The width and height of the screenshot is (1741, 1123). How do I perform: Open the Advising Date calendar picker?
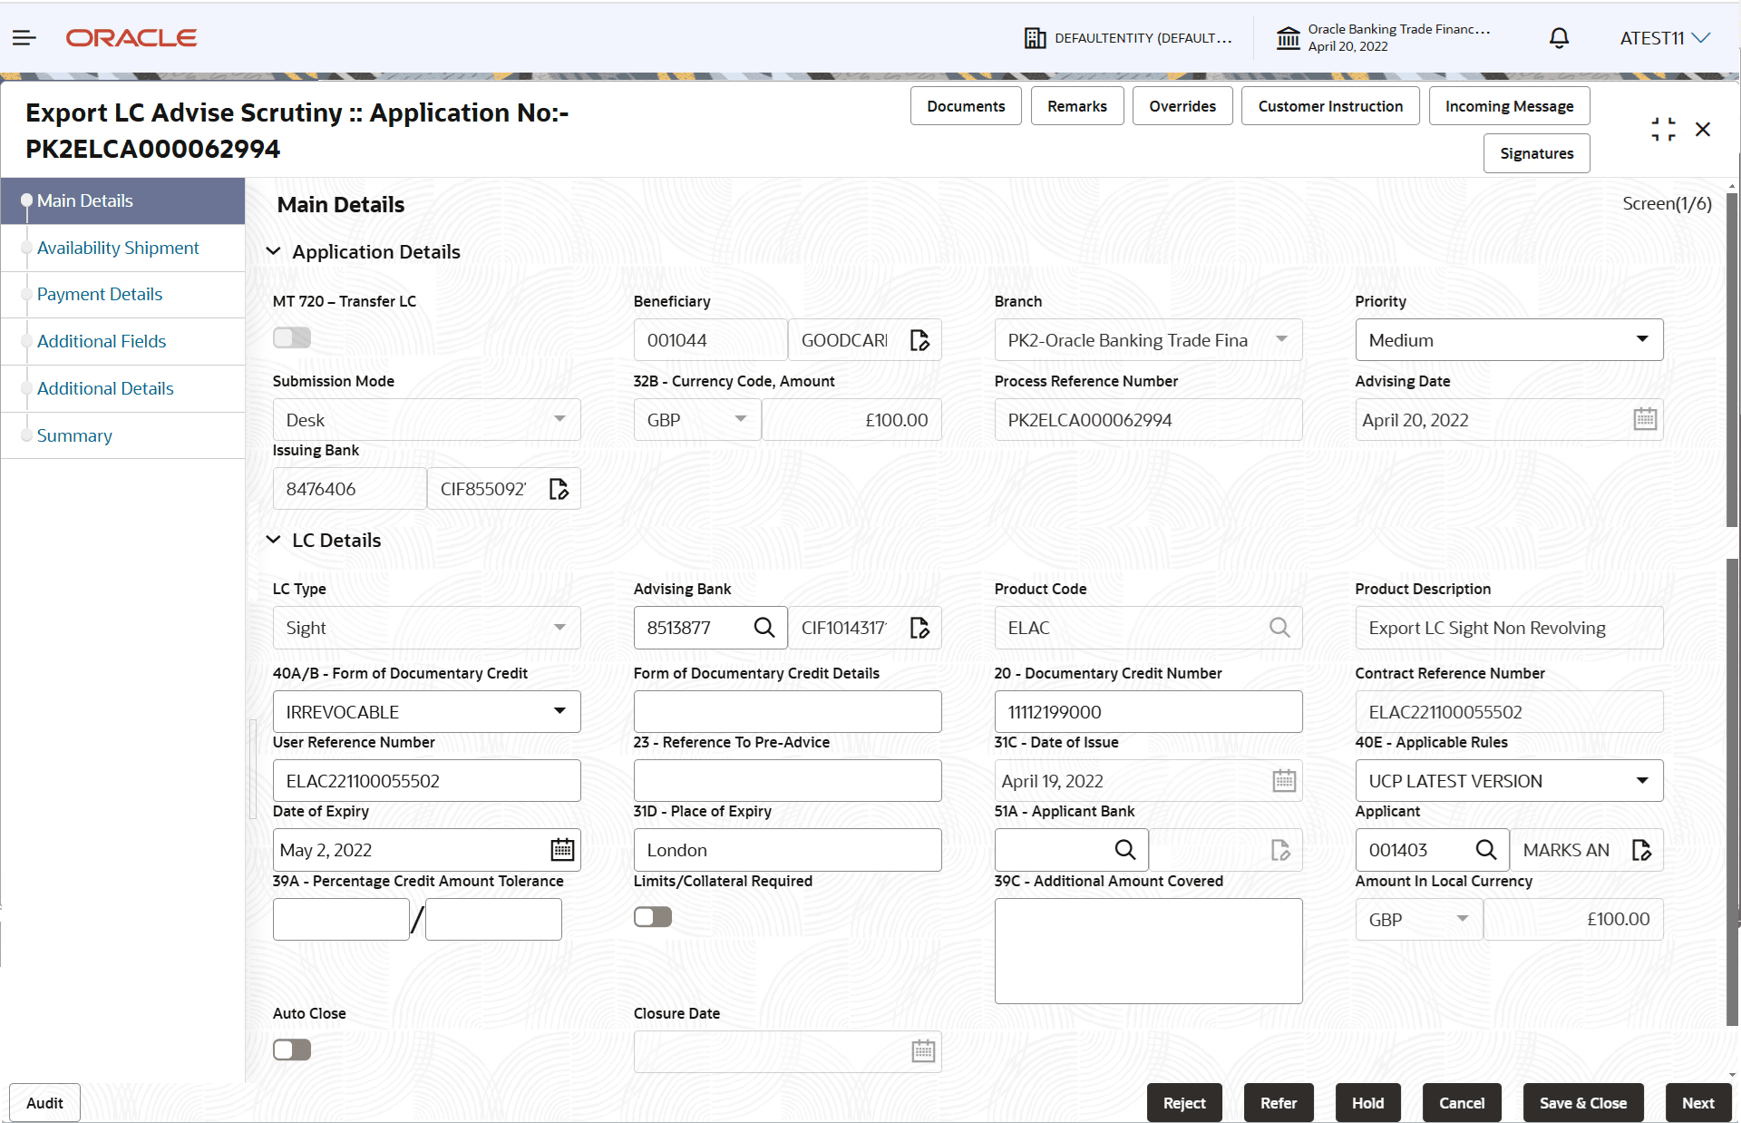[x=1644, y=419]
